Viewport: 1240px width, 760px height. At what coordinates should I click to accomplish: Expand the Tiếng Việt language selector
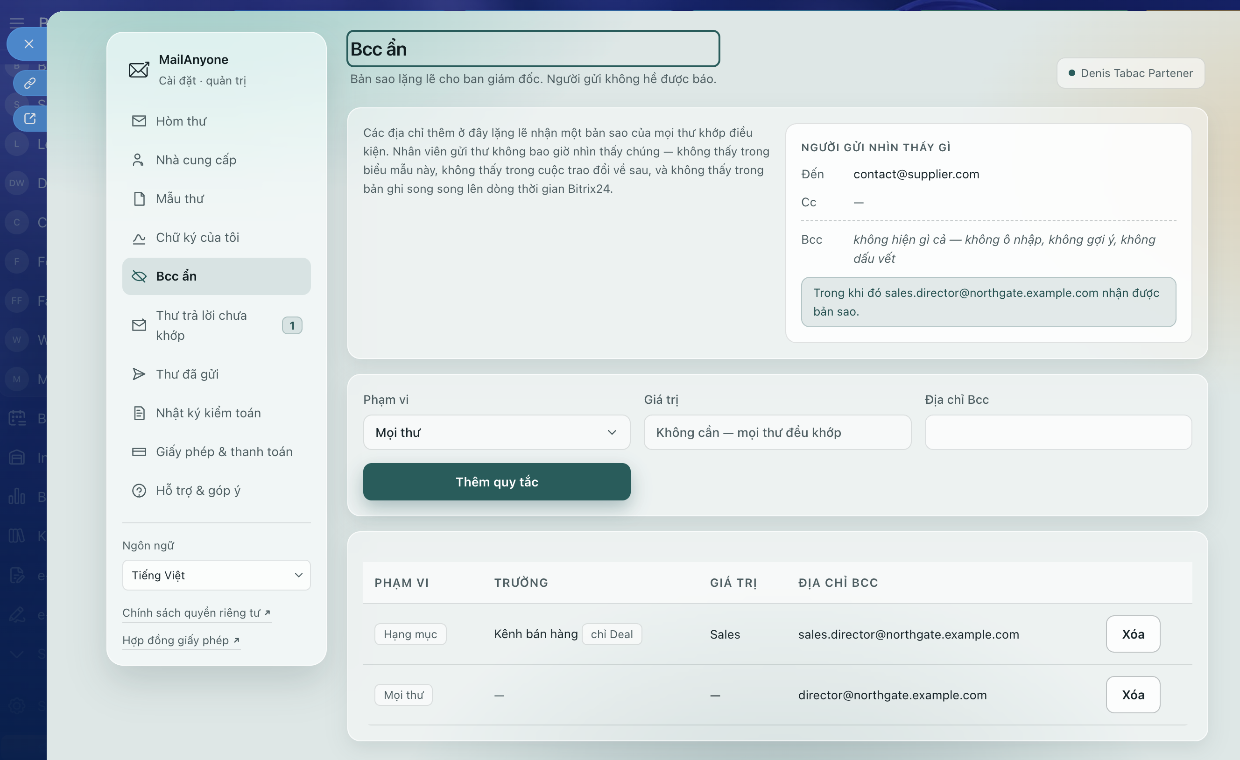217,575
